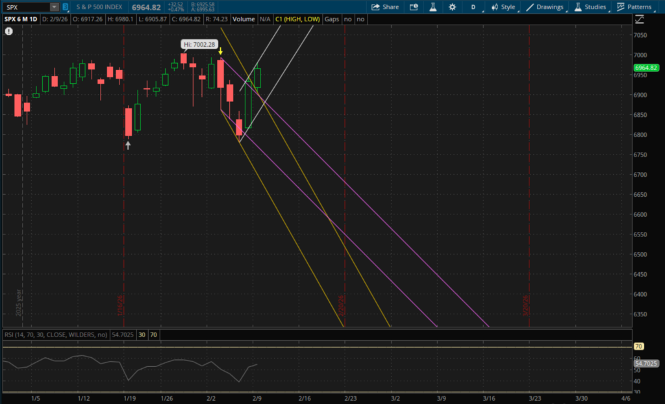Screen dimensions: 665x404
Task: Toggle the Gaps setting in chart header
Action: [x=332, y=19]
